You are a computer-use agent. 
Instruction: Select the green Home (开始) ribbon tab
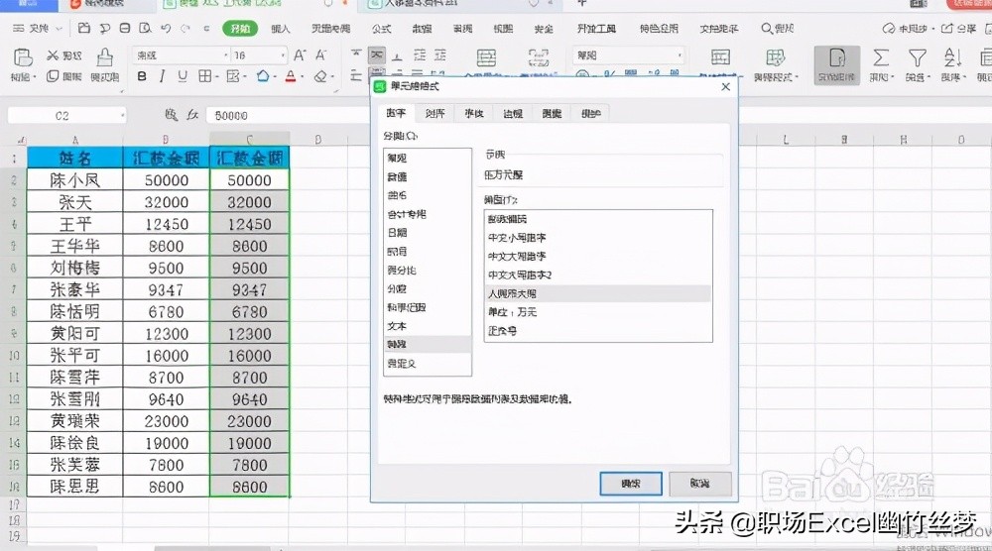pyautogui.click(x=240, y=29)
